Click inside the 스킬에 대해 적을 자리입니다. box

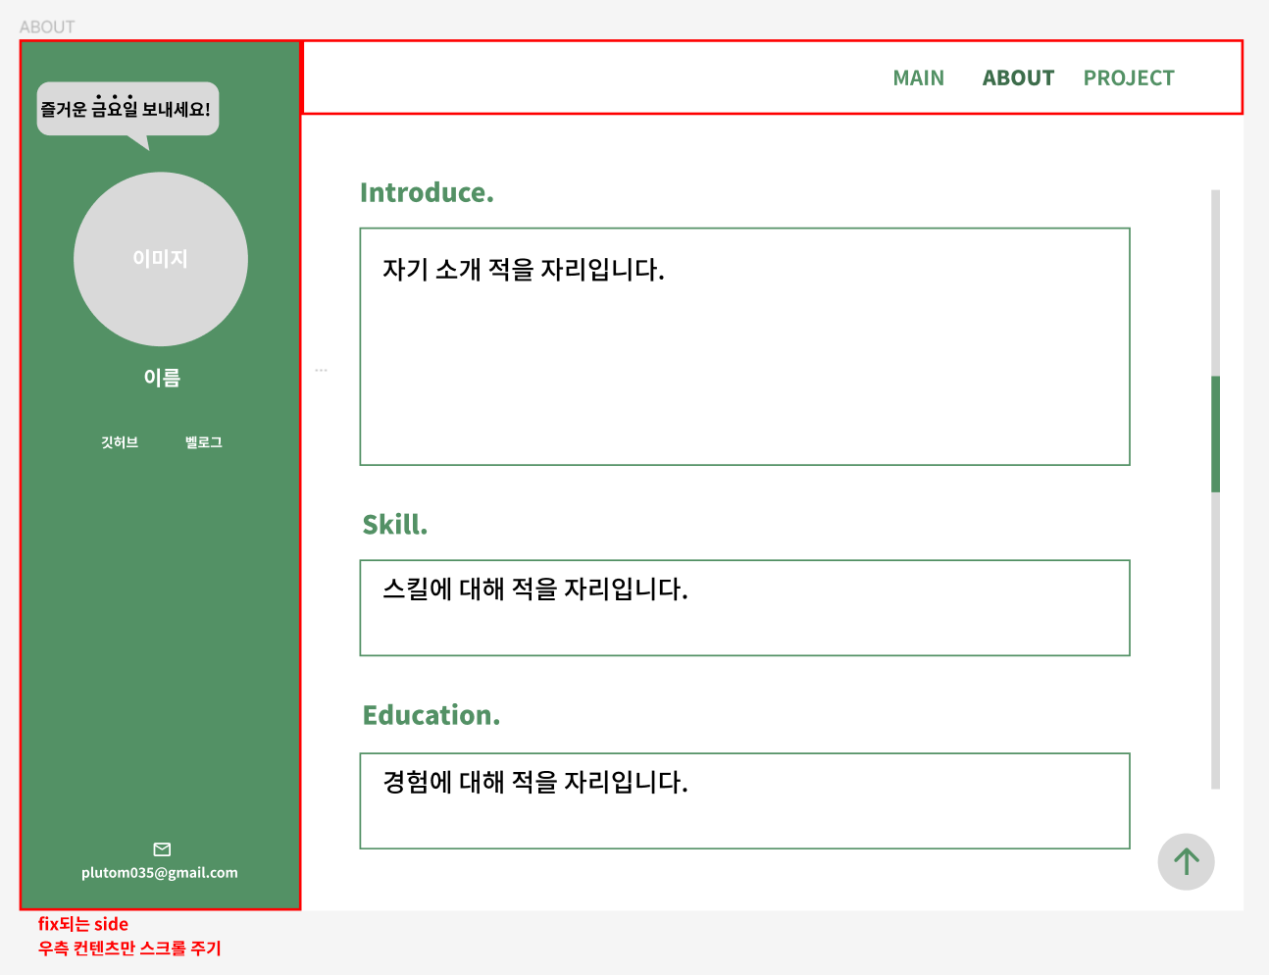point(745,608)
